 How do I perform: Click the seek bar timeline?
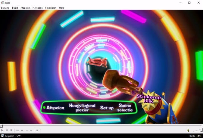pos(101,126)
